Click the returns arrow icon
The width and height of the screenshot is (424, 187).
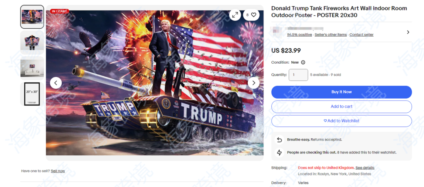[279, 140]
